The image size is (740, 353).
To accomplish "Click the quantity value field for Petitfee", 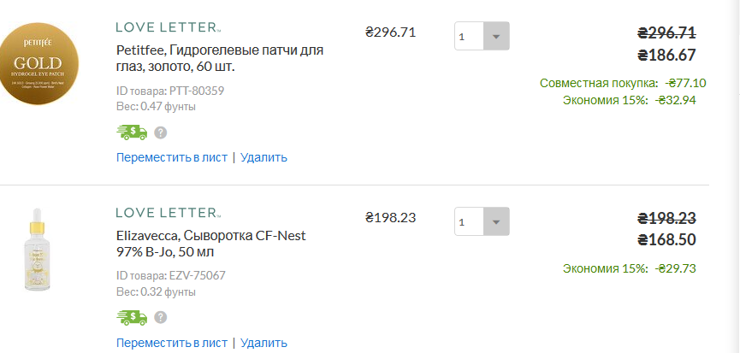I will [469, 36].
